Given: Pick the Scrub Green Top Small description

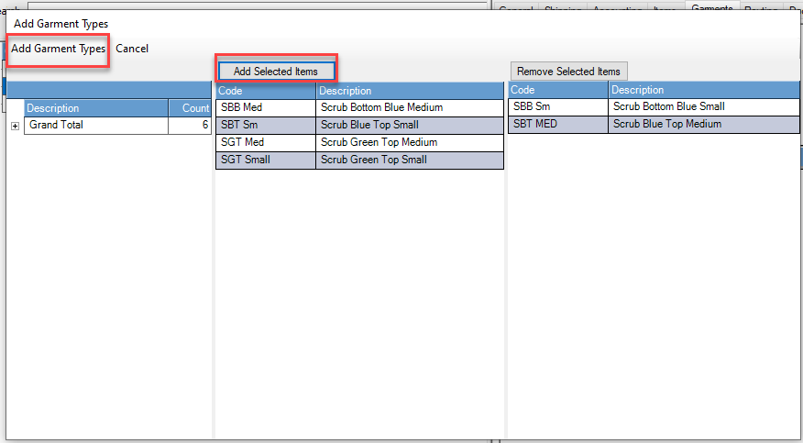Looking at the screenshot, I should point(409,160).
